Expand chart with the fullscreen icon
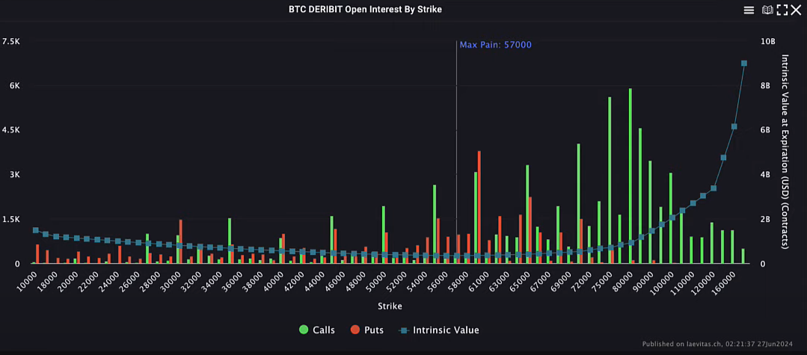Screen dimensions: 807x355 click(x=782, y=10)
